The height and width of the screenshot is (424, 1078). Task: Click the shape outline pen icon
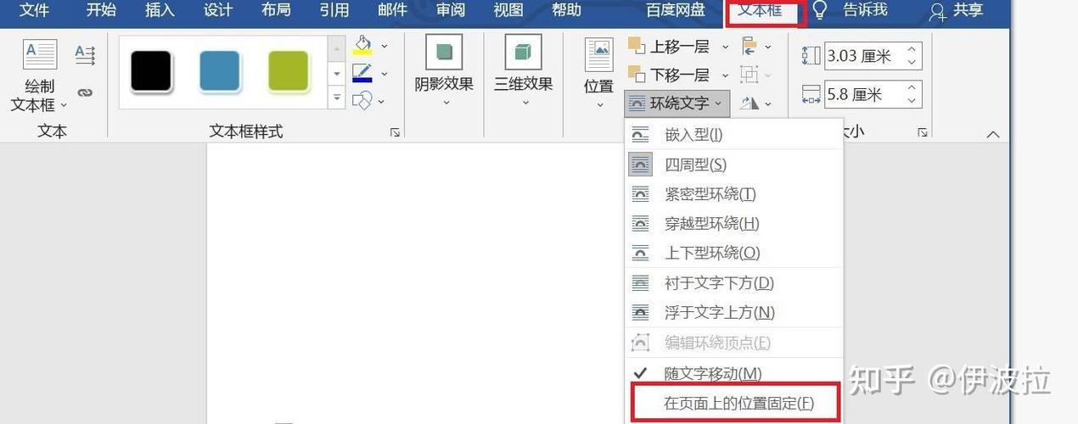click(x=362, y=74)
